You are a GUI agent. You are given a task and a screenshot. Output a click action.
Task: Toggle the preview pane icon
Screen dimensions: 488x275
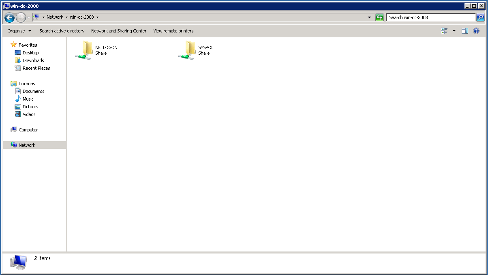click(465, 31)
